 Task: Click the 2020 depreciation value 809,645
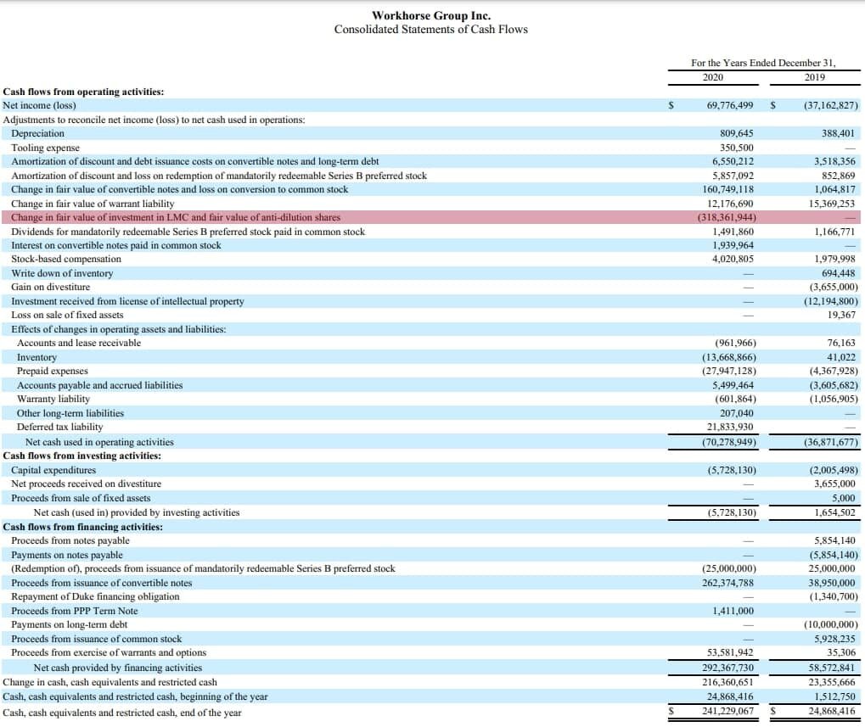[737, 133]
